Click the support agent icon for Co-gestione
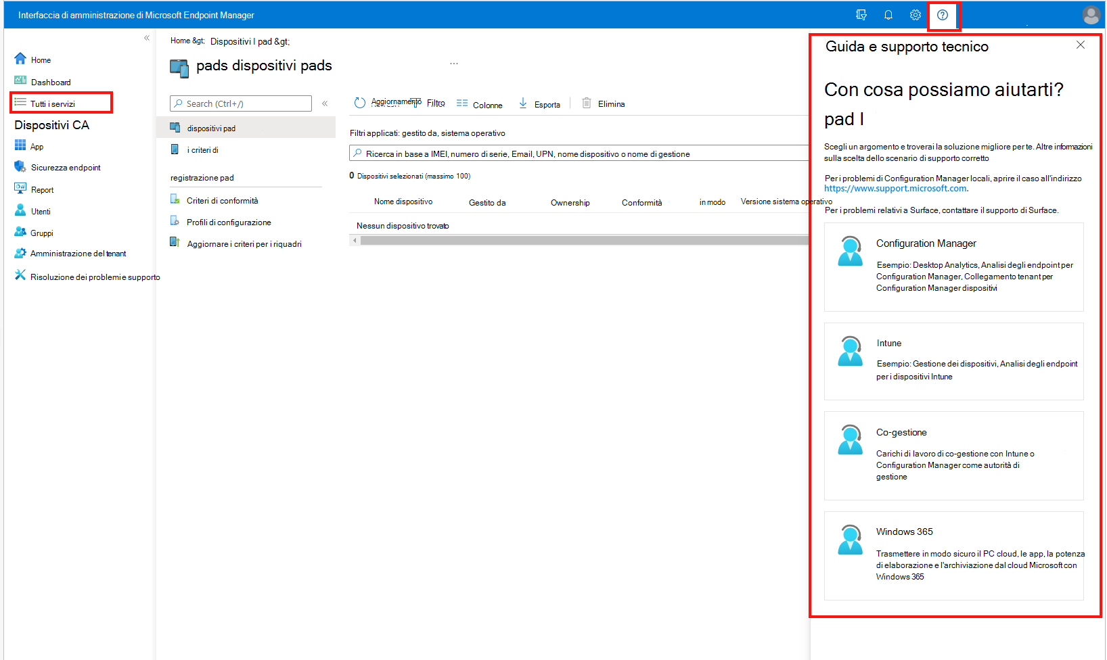The width and height of the screenshot is (1107, 660). point(851,440)
